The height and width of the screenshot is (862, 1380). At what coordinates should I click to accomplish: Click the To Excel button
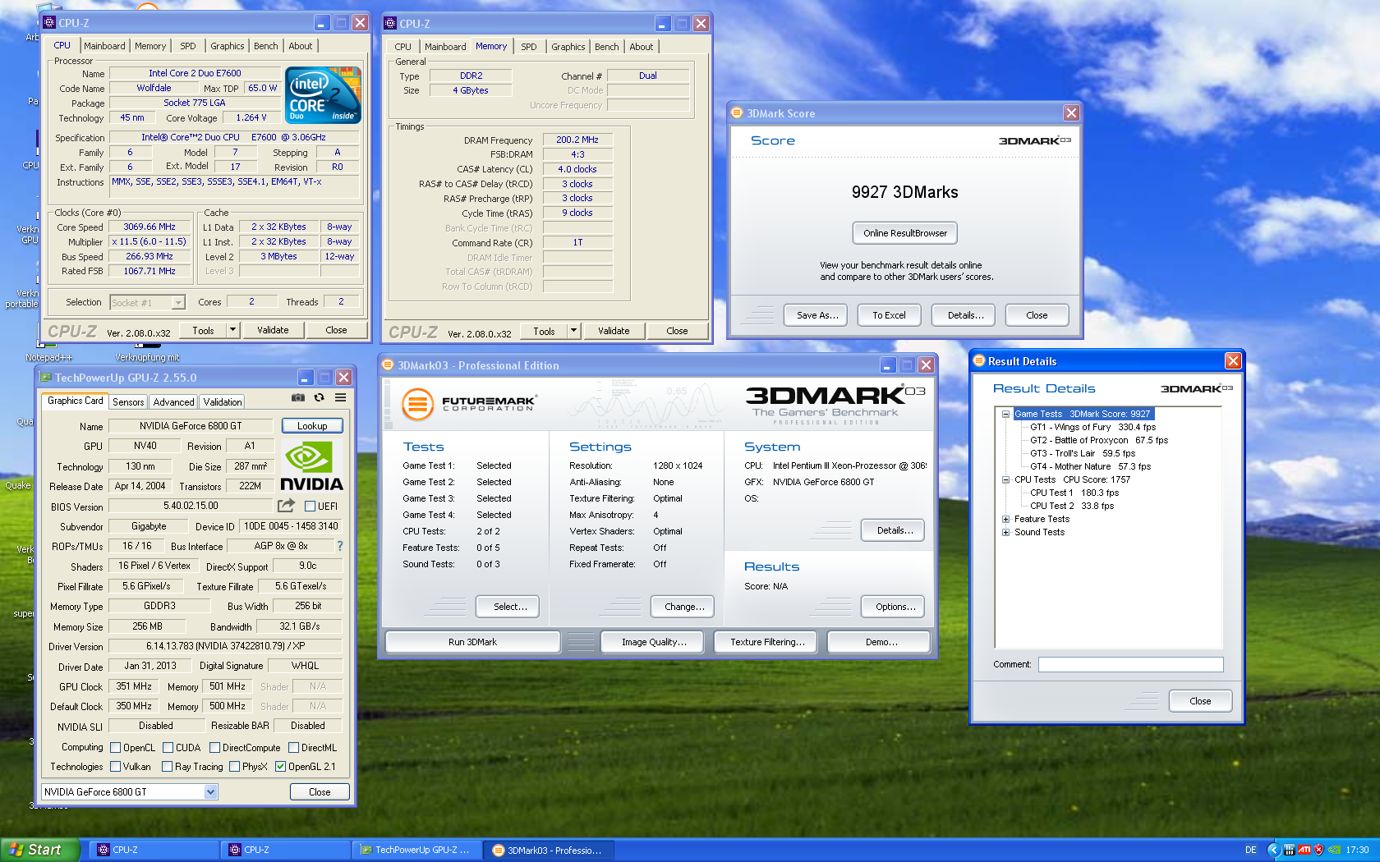(890, 315)
